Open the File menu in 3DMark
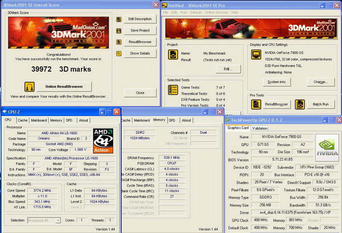The height and width of the screenshot is (233, 342). 165,12
